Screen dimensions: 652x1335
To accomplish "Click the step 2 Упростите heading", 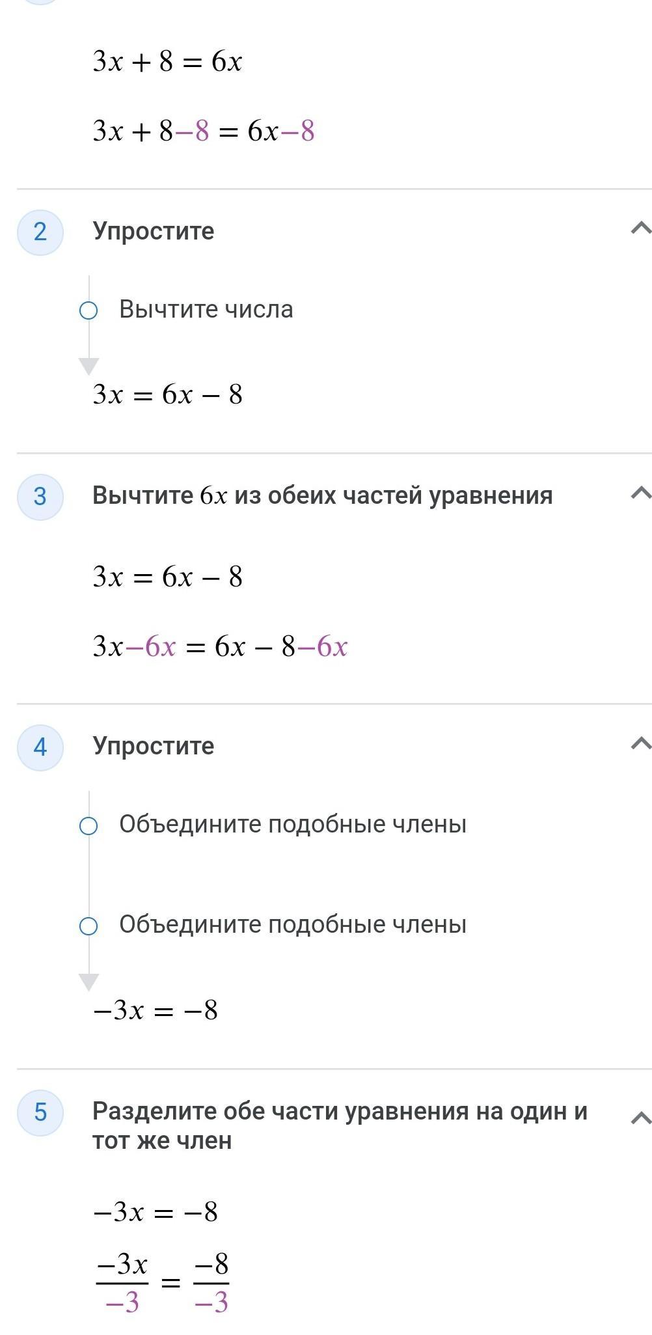I will [154, 232].
